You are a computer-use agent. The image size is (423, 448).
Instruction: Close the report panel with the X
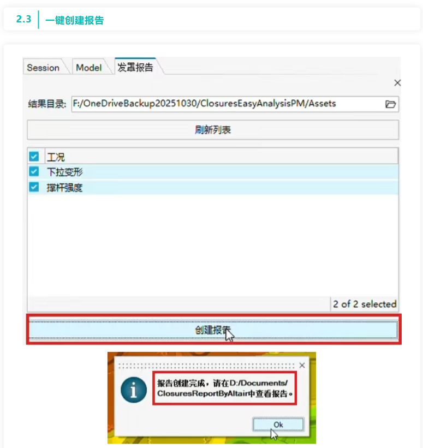(x=397, y=83)
